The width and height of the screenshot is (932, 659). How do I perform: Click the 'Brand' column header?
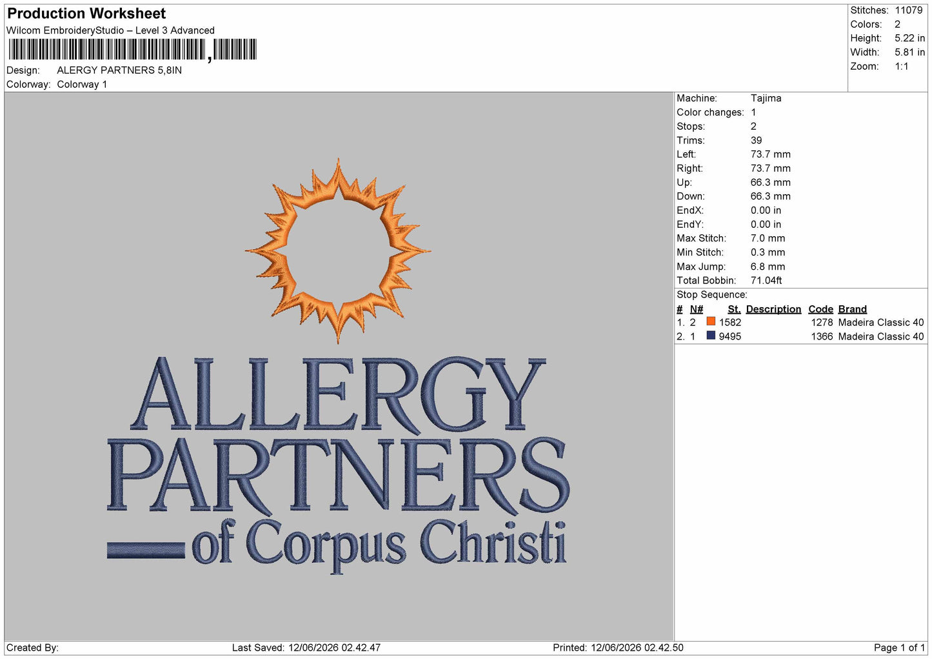click(x=852, y=309)
